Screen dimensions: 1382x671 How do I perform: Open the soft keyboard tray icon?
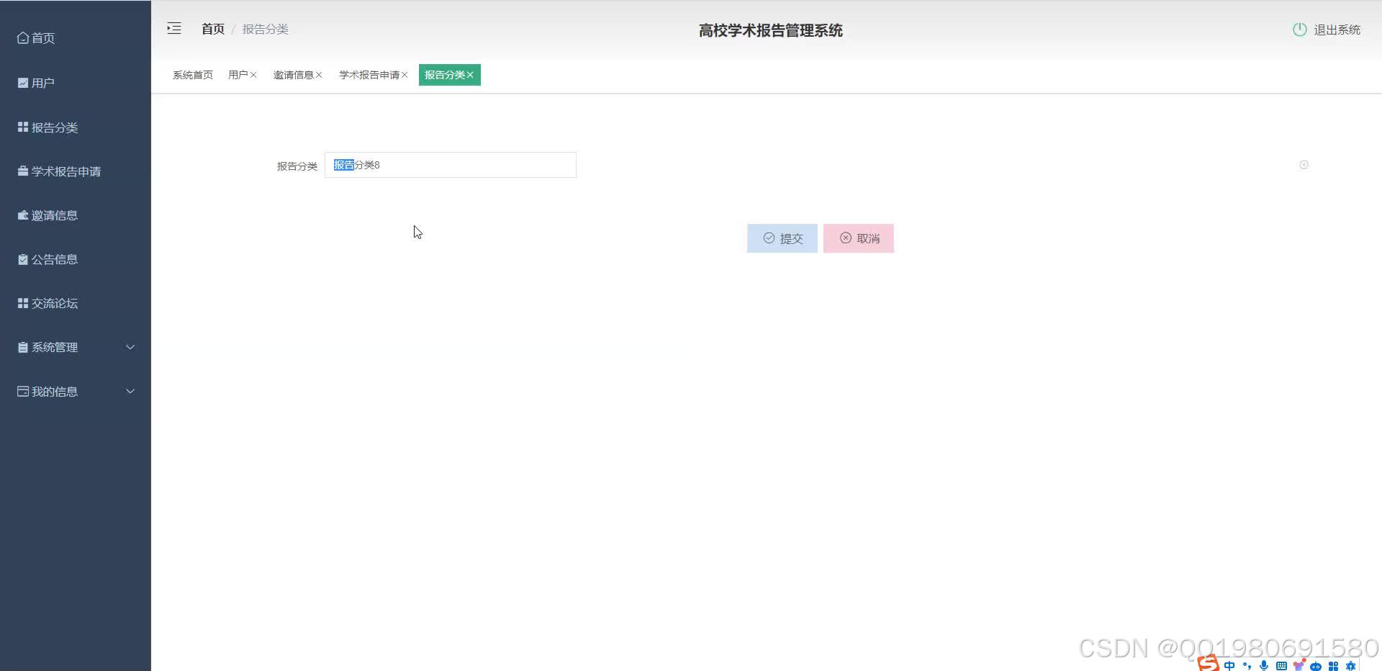1281,665
